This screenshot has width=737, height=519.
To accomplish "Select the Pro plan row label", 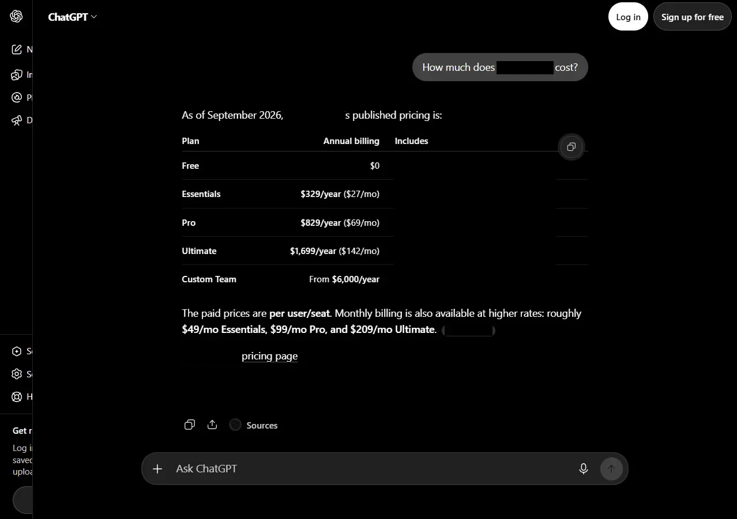I will point(189,223).
